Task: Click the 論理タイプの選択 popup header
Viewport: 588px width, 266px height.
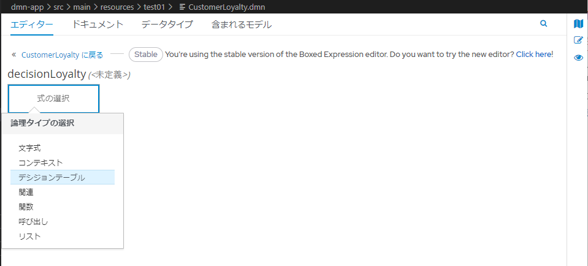Action: pos(63,124)
